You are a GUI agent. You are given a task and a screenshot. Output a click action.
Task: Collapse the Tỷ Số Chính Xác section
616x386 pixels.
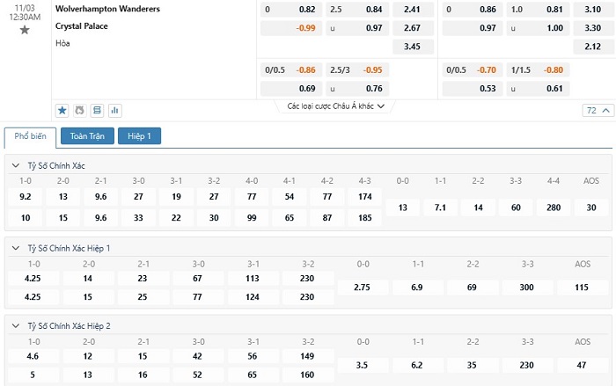pyautogui.click(x=16, y=165)
